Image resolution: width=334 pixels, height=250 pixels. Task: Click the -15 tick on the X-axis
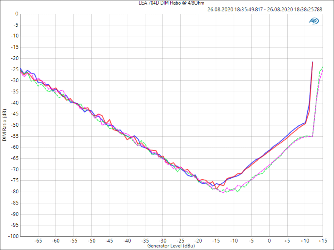[216, 241]
